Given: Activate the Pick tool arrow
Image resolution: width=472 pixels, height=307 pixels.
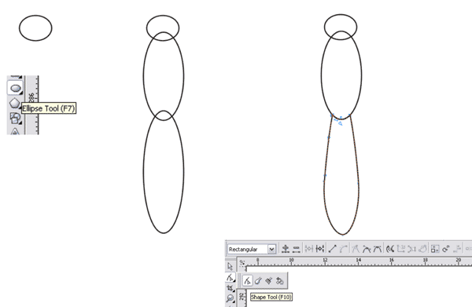Looking at the screenshot, I should coord(230,266).
